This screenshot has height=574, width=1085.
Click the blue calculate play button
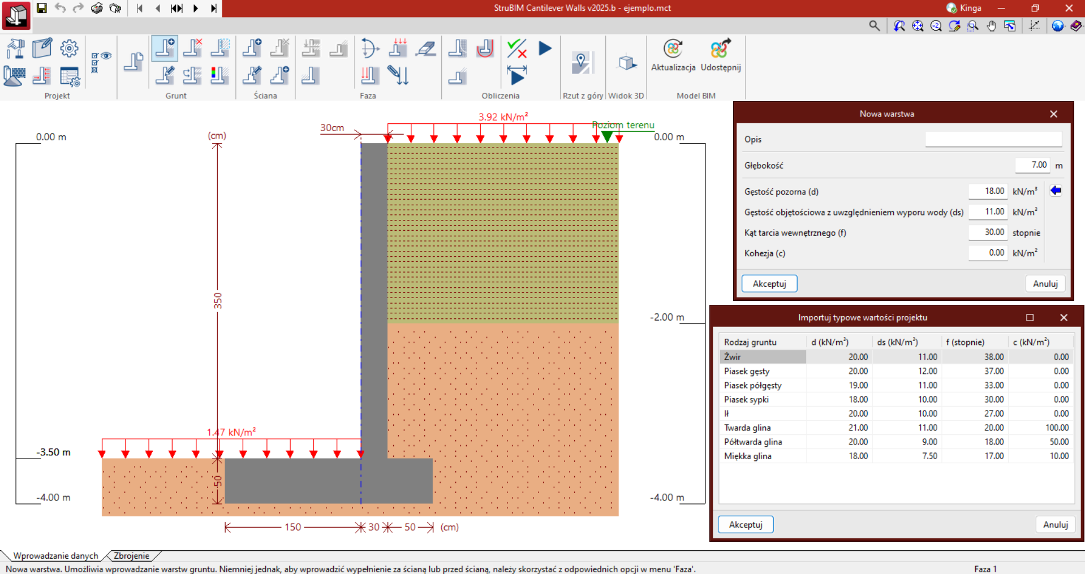pyautogui.click(x=545, y=49)
